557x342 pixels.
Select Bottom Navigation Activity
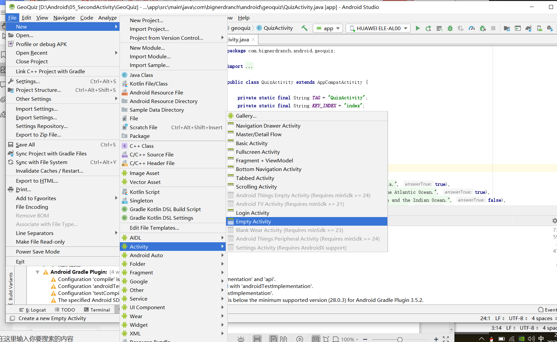tap(307, 169)
